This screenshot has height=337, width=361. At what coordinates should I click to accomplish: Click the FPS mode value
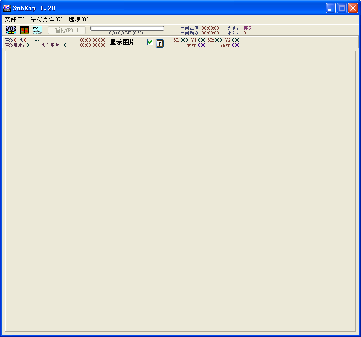[247, 28]
